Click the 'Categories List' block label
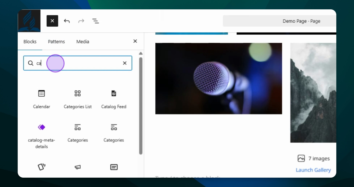Image resolution: width=354 pixels, height=187 pixels. (78, 106)
